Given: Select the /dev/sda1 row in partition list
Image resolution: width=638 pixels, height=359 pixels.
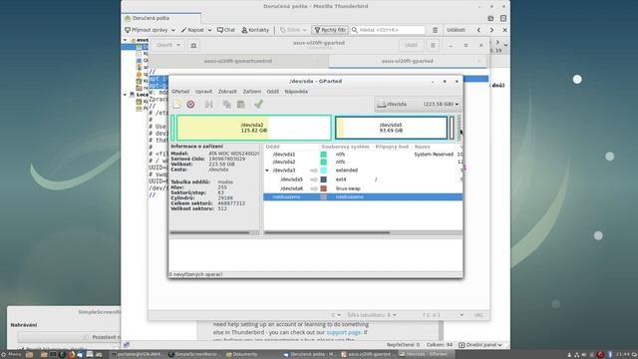Looking at the screenshot, I should (x=363, y=155).
